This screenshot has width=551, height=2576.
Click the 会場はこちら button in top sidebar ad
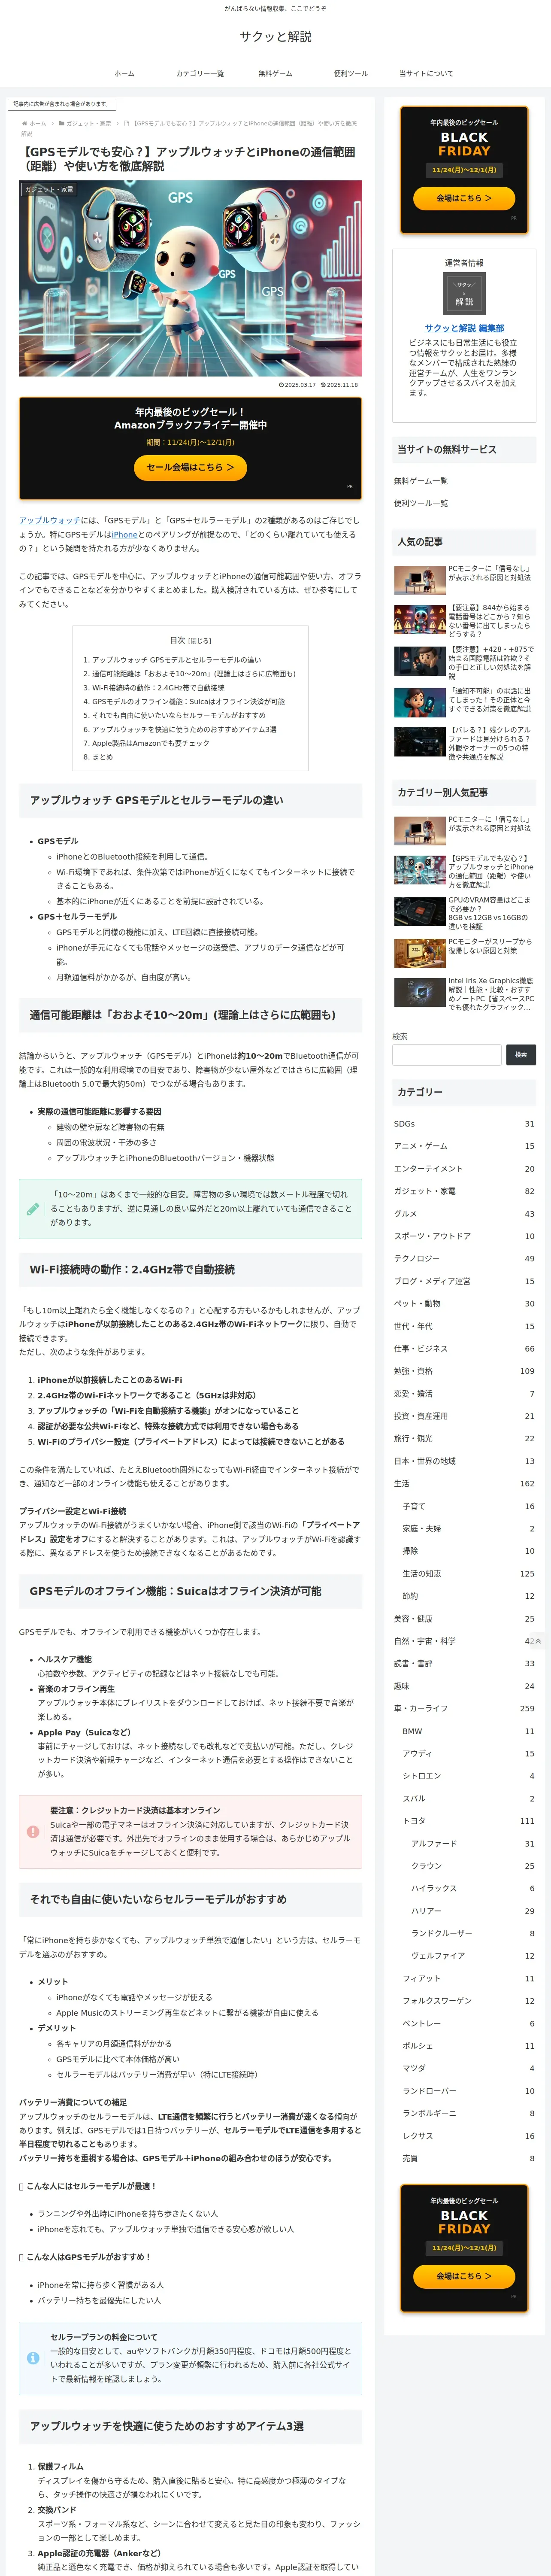click(464, 198)
